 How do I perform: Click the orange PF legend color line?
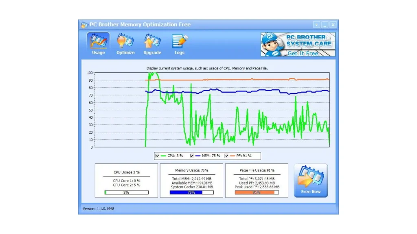[232, 156]
